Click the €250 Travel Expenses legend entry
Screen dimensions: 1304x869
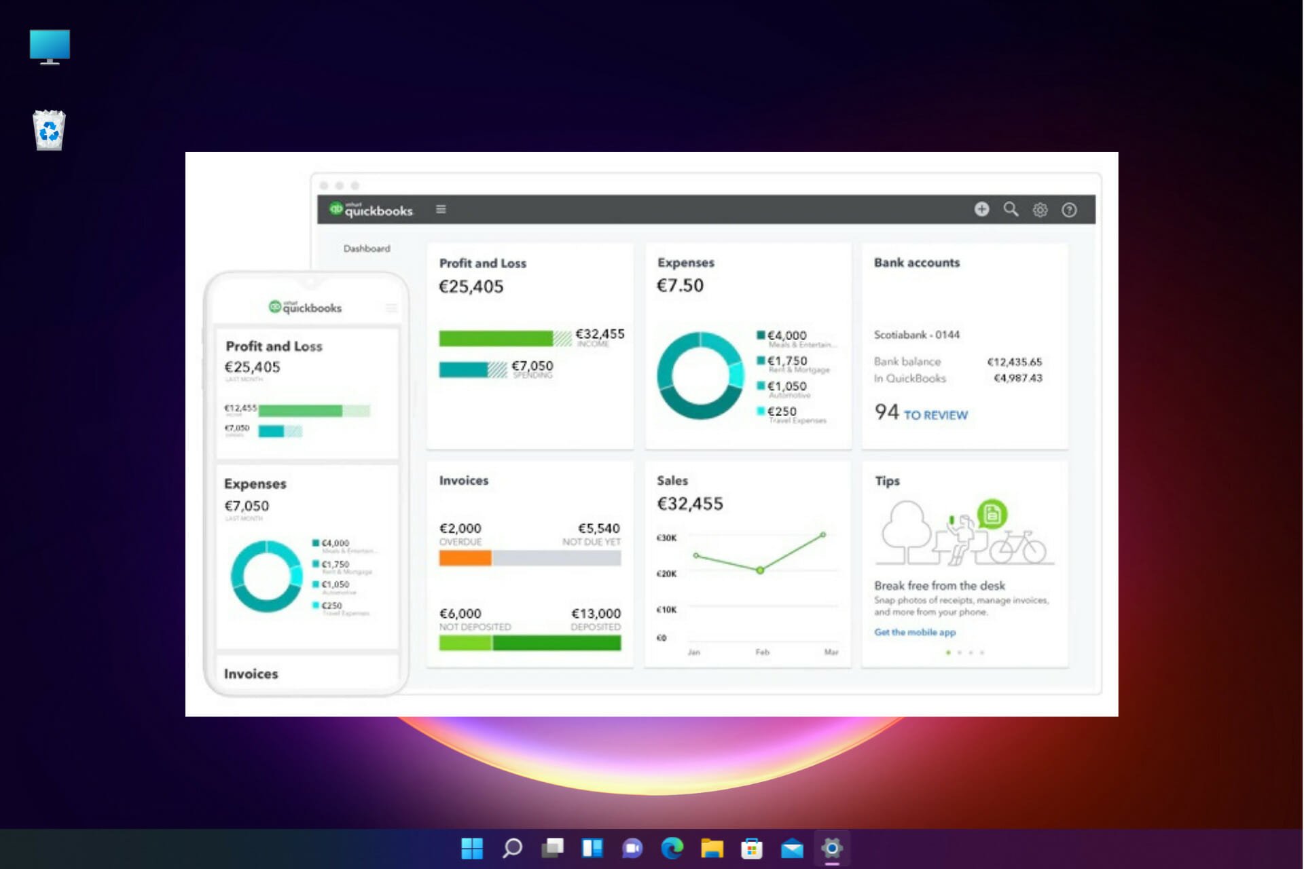791,415
